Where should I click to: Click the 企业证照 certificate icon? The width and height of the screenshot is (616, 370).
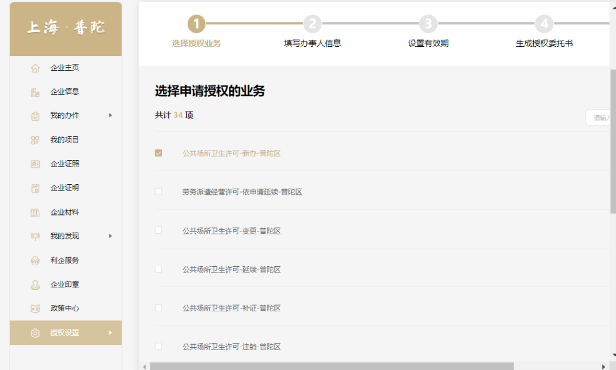[35, 164]
